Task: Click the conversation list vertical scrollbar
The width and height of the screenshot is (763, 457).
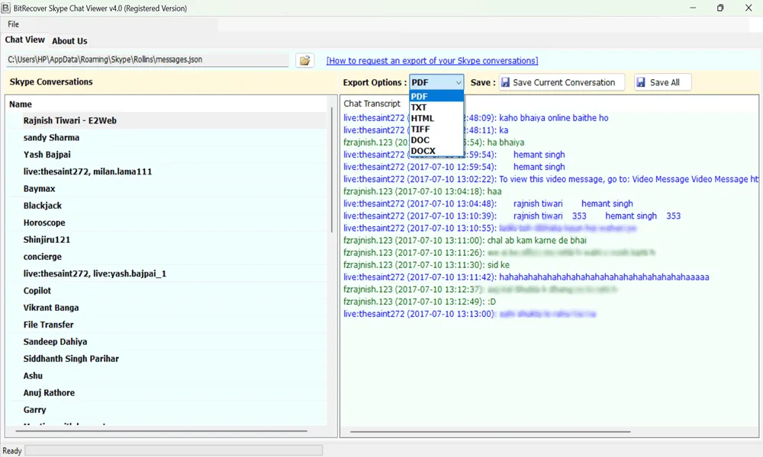Action: [331, 169]
